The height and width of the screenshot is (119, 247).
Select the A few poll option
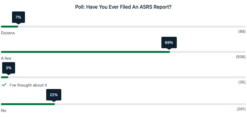[6, 58]
